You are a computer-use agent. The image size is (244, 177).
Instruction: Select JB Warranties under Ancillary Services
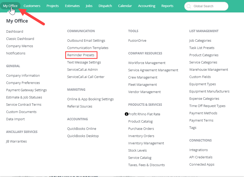click(x=16, y=141)
